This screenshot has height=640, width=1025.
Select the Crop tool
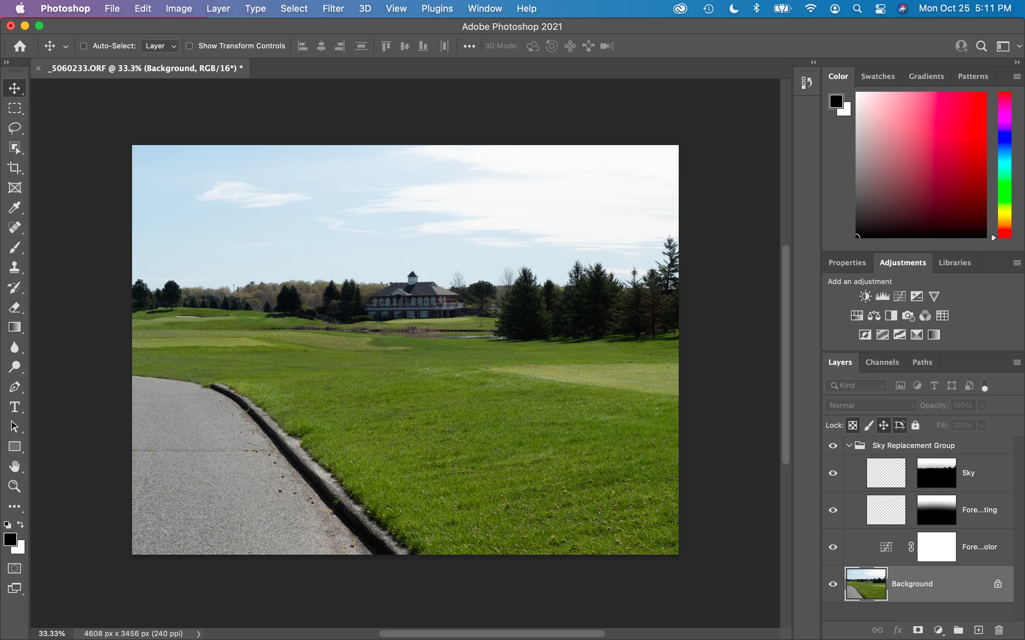tap(14, 168)
